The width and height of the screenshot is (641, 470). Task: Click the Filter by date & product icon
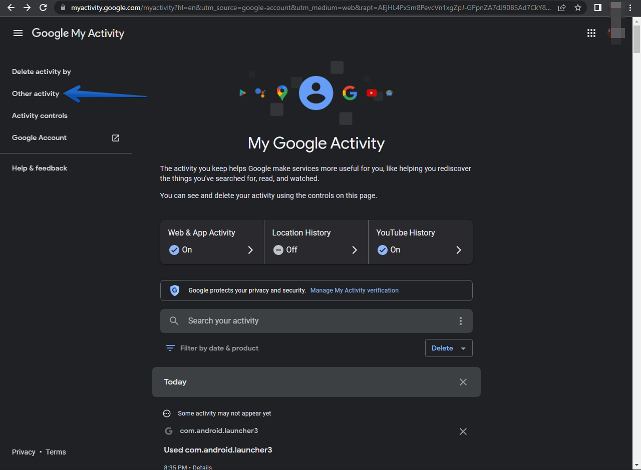(x=170, y=348)
